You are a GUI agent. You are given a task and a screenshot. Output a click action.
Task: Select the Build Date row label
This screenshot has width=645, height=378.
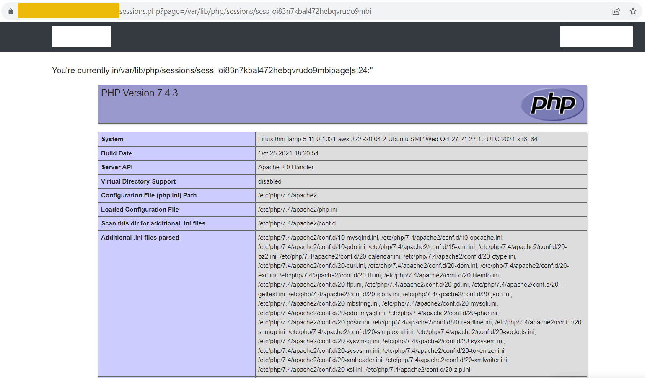pyautogui.click(x=117, y=153)
